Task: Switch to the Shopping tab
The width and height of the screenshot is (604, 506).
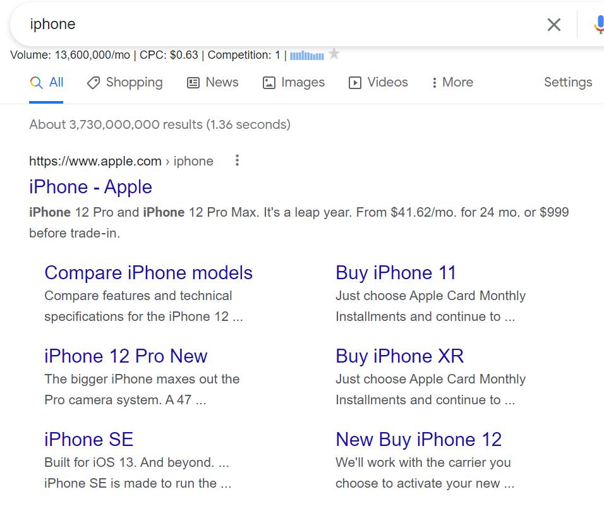Action: click(x=124, y=82)
